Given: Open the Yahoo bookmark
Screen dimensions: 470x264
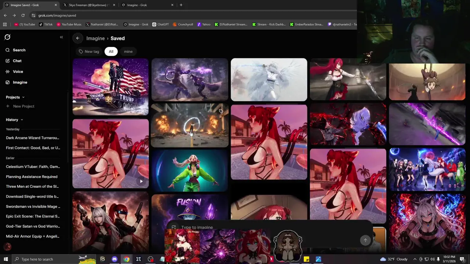Looking at the screenshot, I should pos(203,25).
